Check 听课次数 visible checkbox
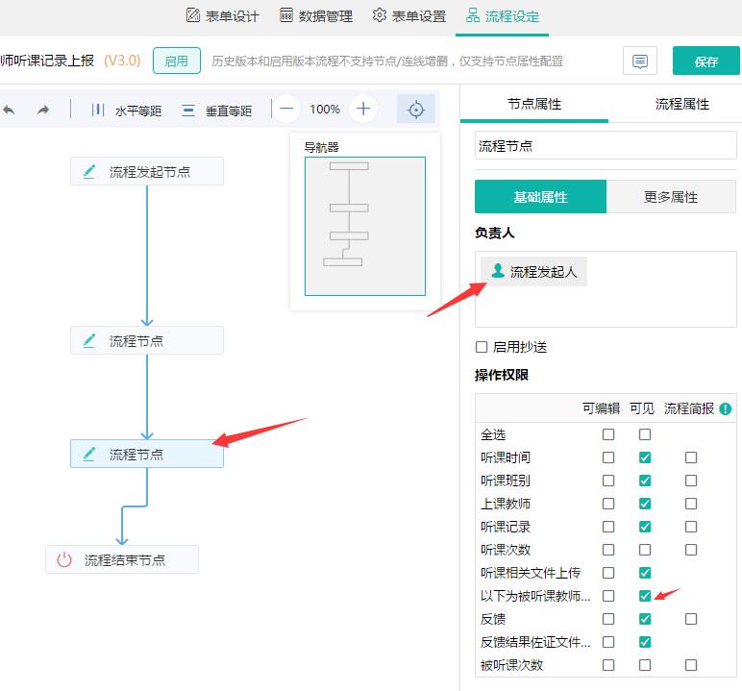Image resolution: width=742 pixels, height=691 pixels. (x=645, y=550)
